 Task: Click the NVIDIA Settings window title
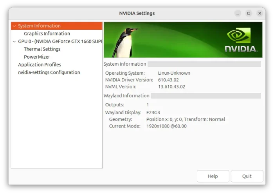[x=137, y=13]
